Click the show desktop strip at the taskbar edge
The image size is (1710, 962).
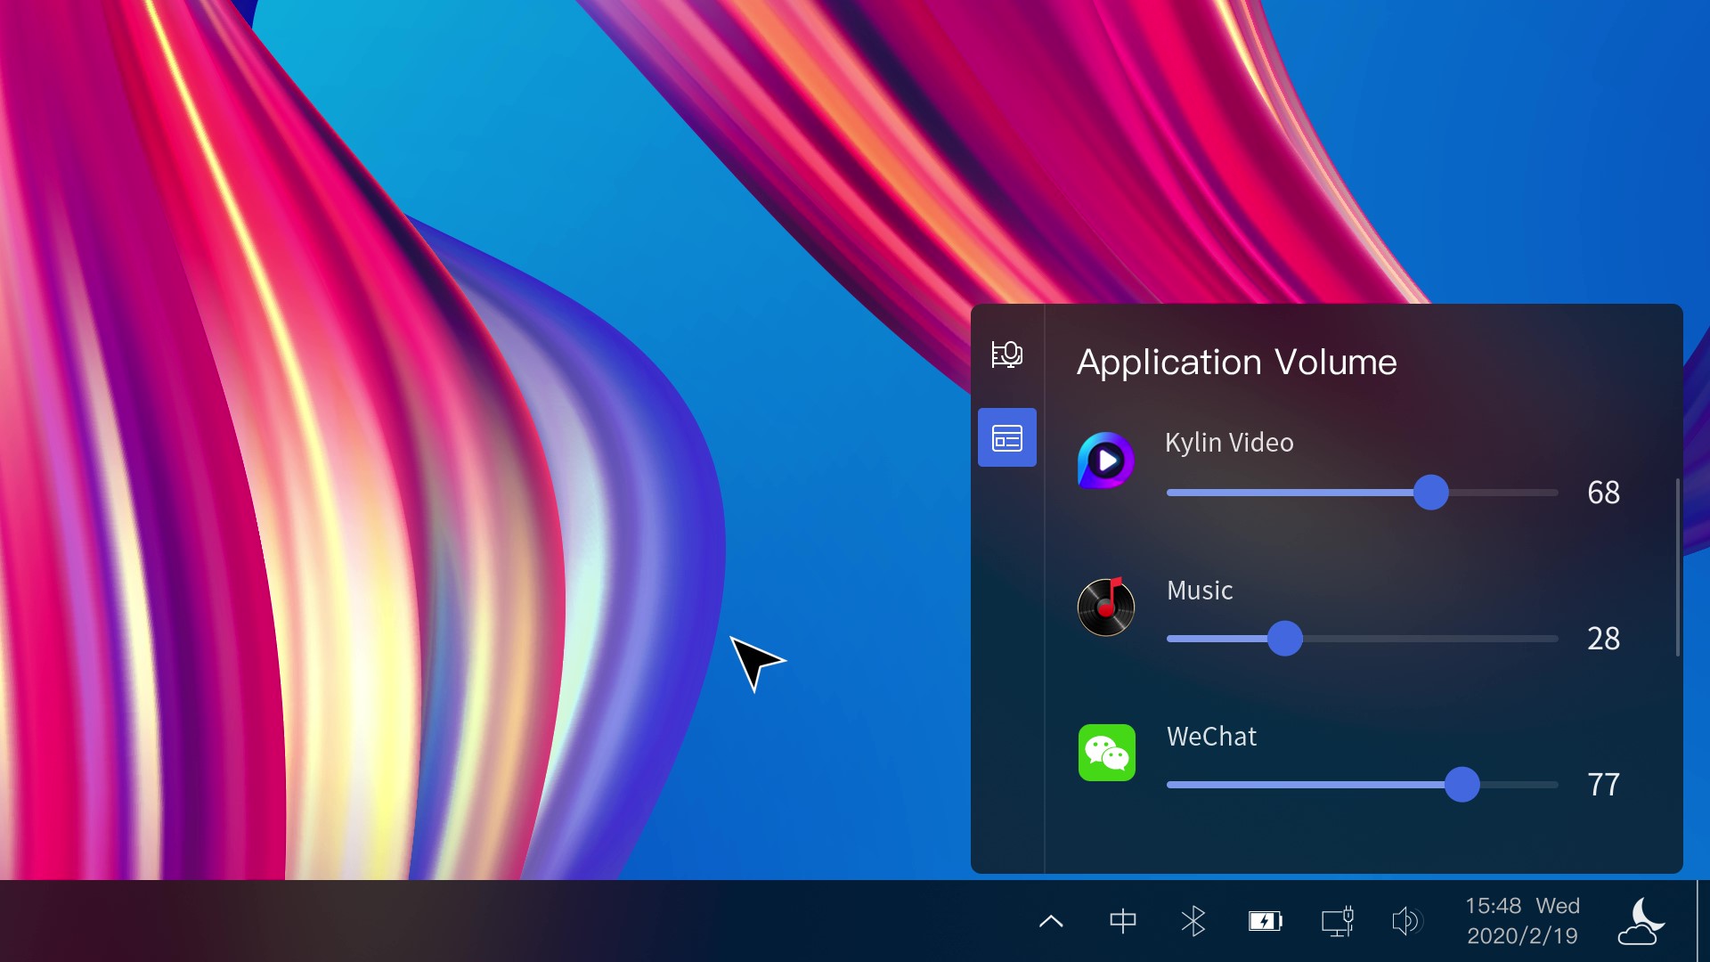[1703, 921]
